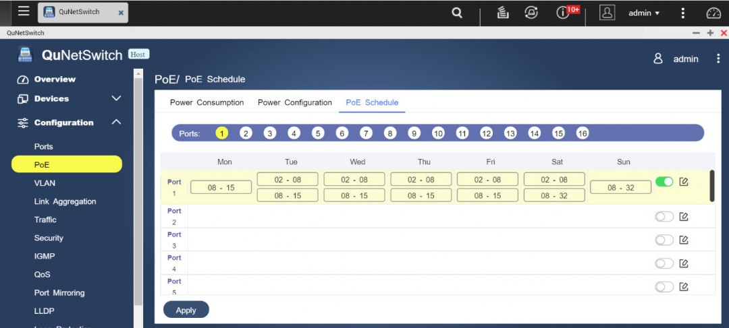
Task: Click Friday's 08 - 15 time slot
Action: [488, 195]
